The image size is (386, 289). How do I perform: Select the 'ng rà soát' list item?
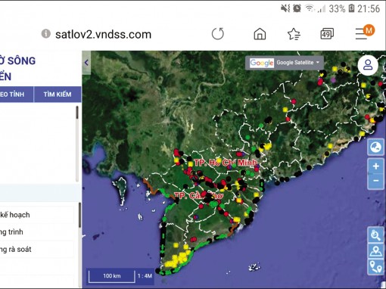(x=37, y=250)
